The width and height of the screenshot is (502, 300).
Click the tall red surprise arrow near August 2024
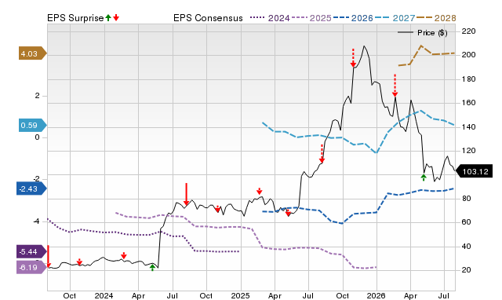[x=187, y=194]
